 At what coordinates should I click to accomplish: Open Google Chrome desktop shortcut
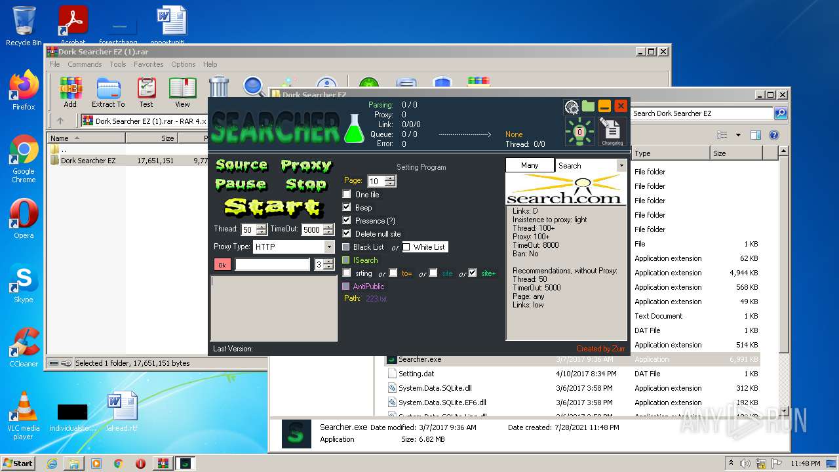pyautogui.click(x=24, y=159)
